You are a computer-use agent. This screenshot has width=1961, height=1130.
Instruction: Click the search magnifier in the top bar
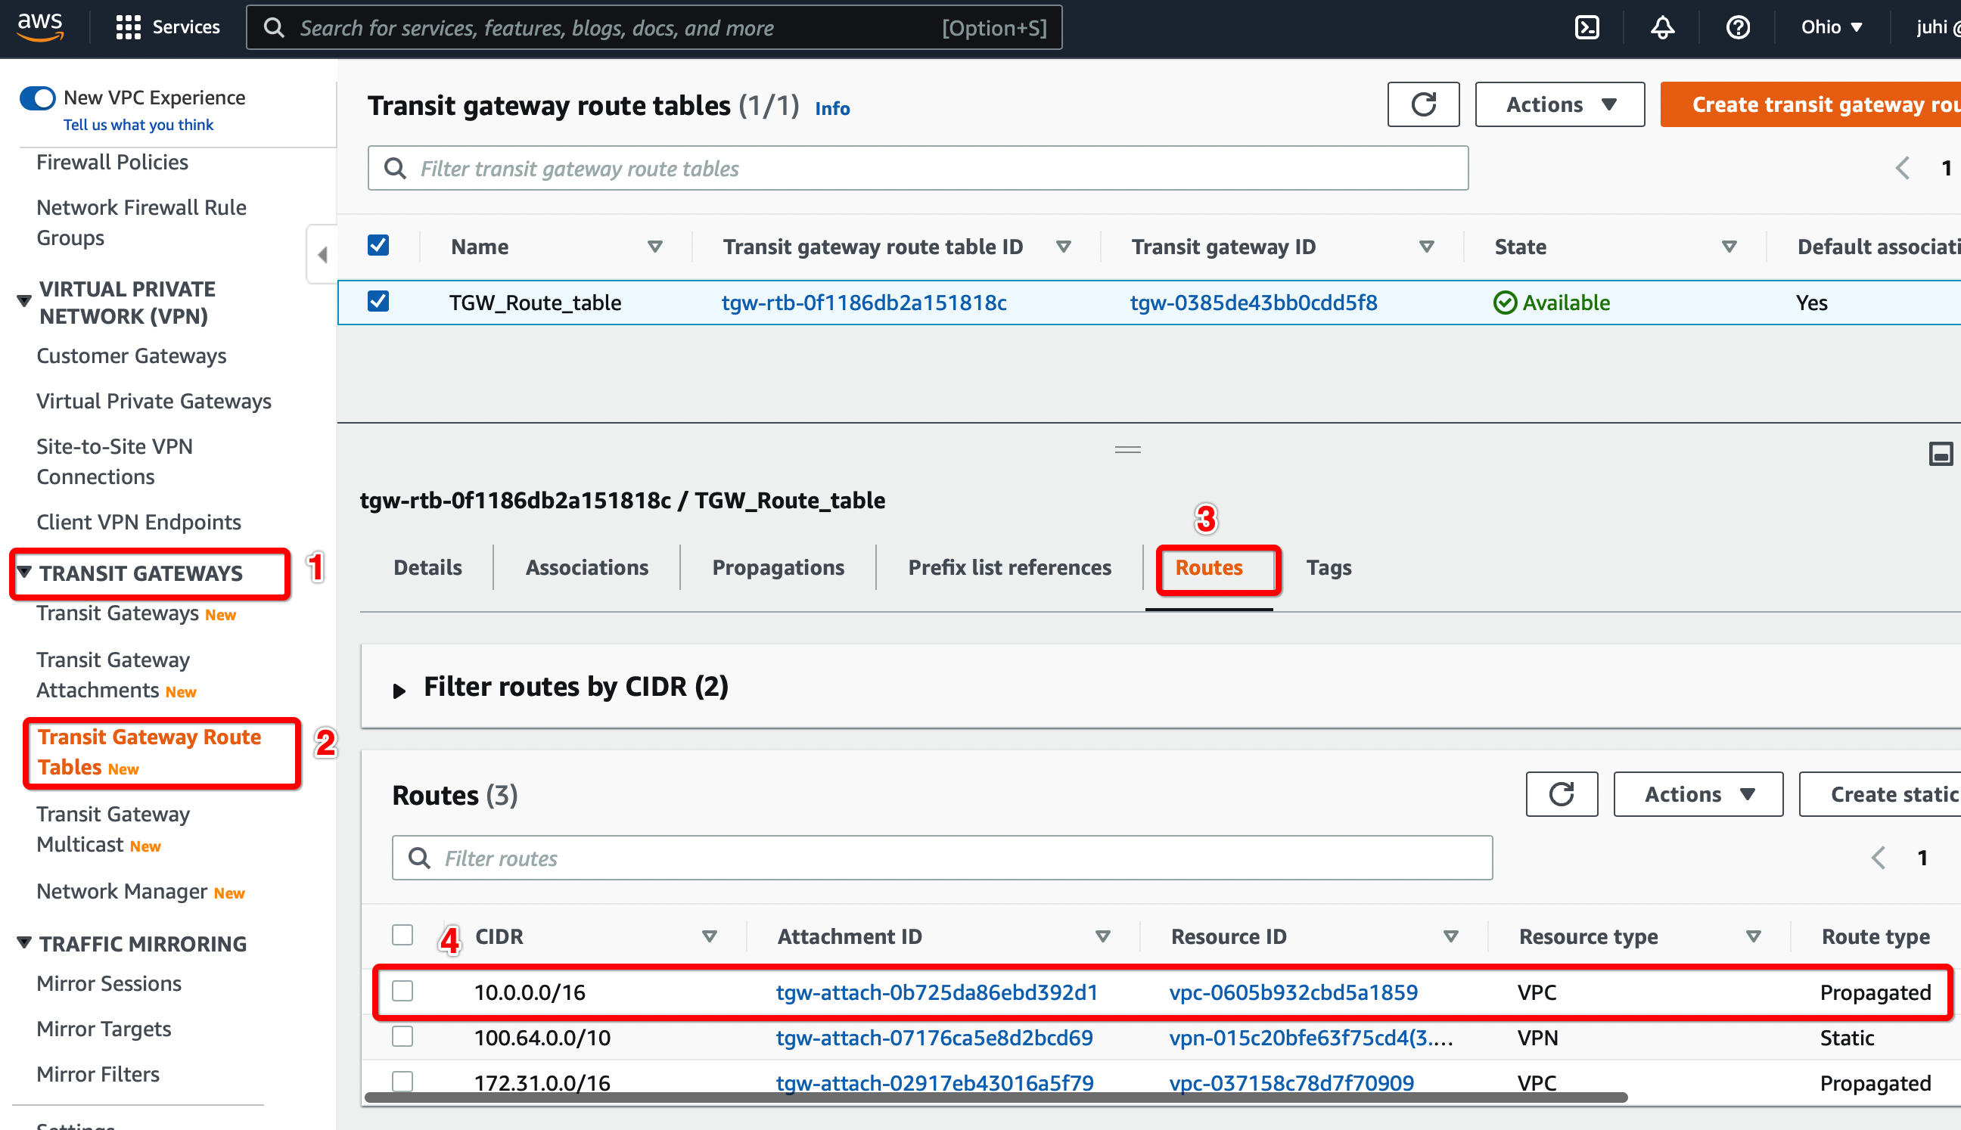tap(273, 27)
